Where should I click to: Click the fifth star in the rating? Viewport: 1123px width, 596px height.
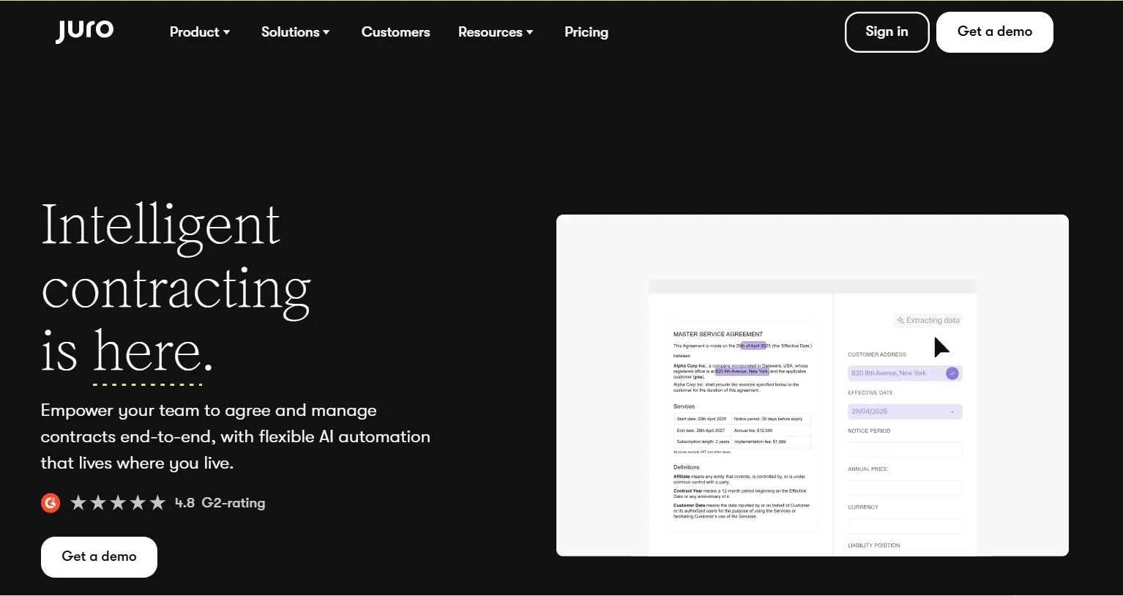[158, 502]
